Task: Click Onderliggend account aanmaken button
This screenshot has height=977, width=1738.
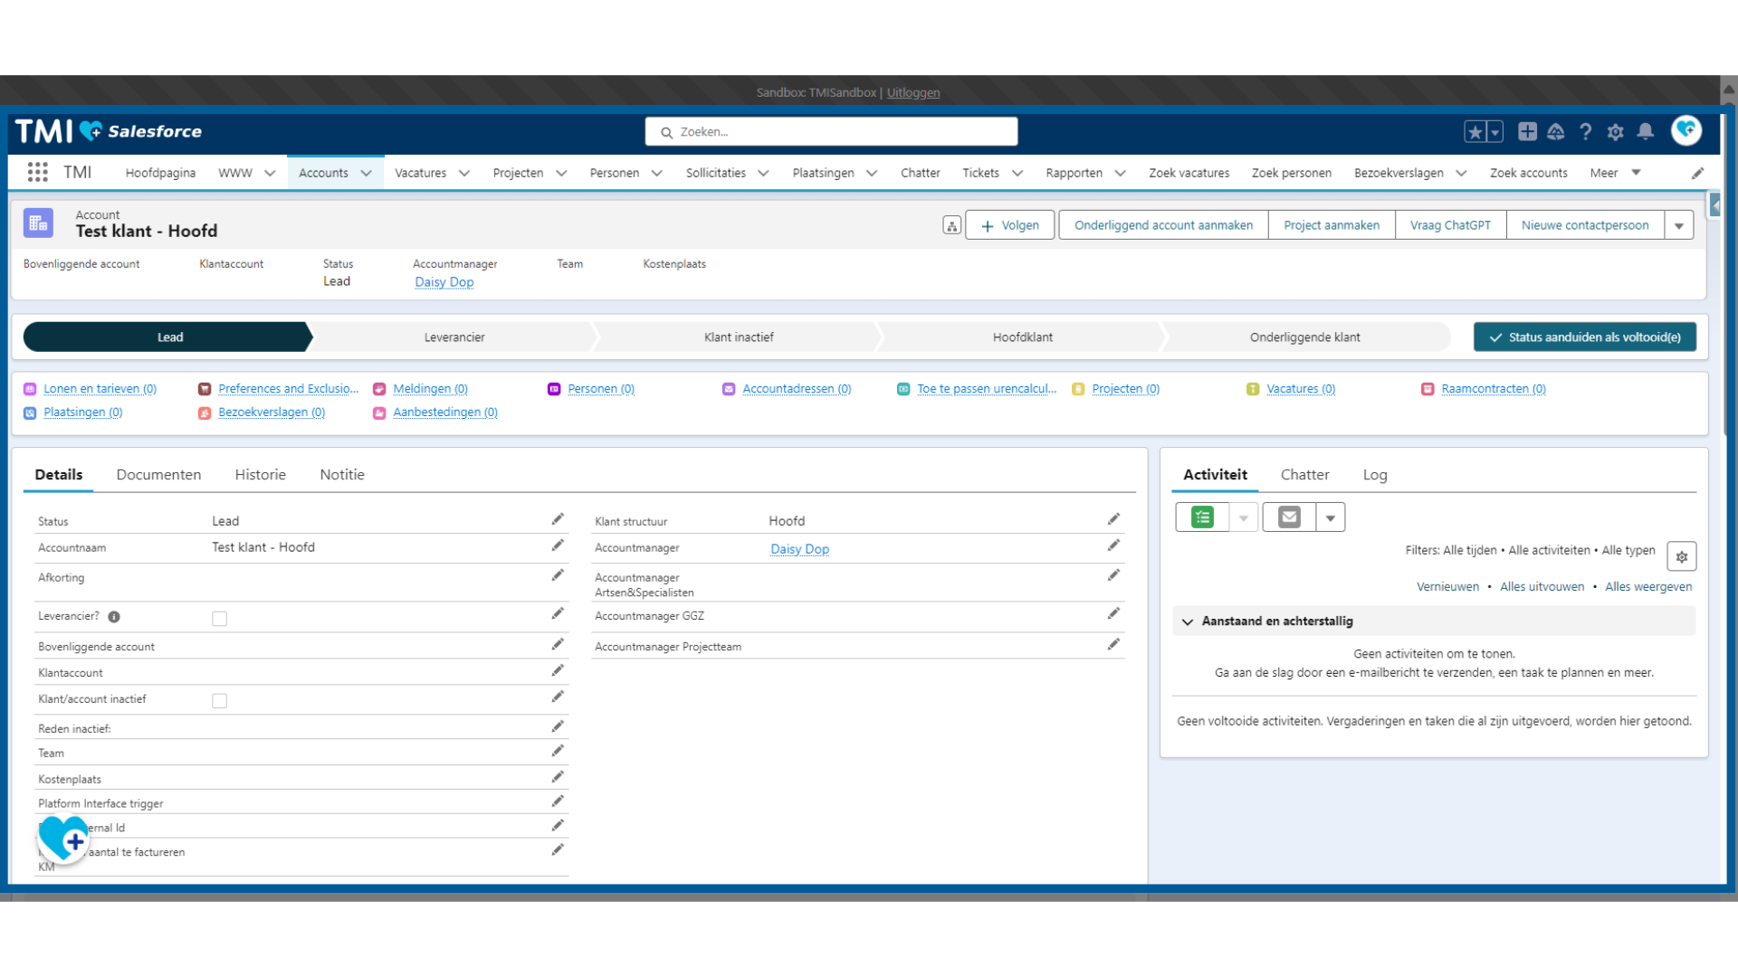Action: tap(1163, 225)
